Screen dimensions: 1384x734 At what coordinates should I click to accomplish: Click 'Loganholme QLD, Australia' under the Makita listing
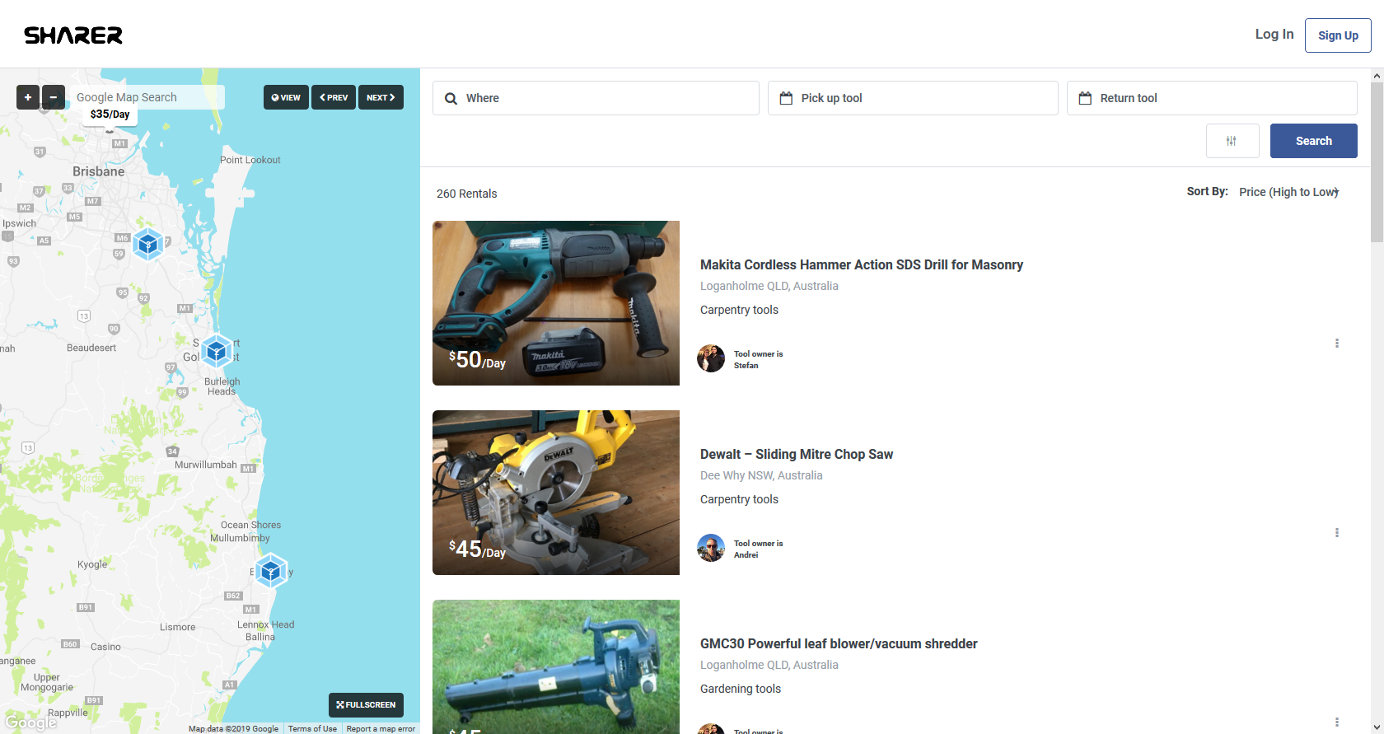point(769,287)
